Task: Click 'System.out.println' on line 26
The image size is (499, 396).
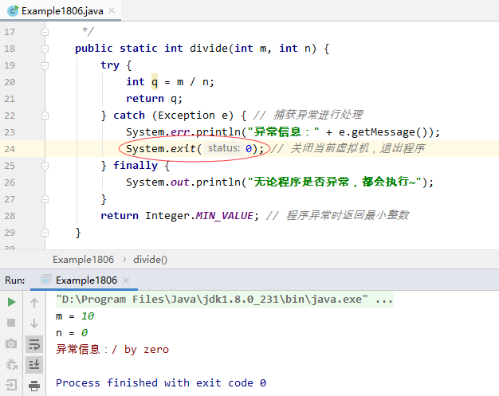Action: (183, 182)
